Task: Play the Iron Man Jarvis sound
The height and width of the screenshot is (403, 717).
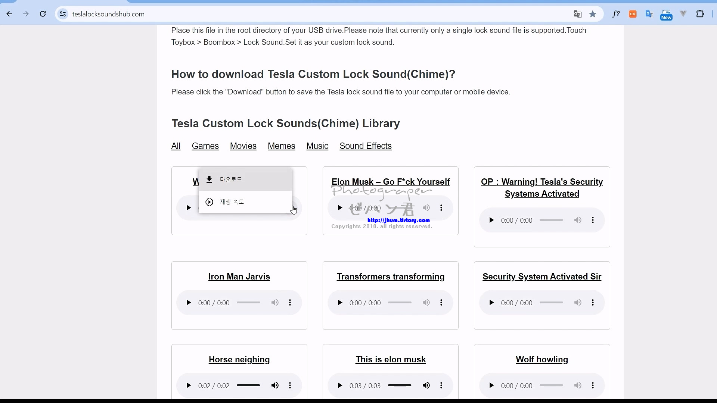Action: (x=189, y=303)
